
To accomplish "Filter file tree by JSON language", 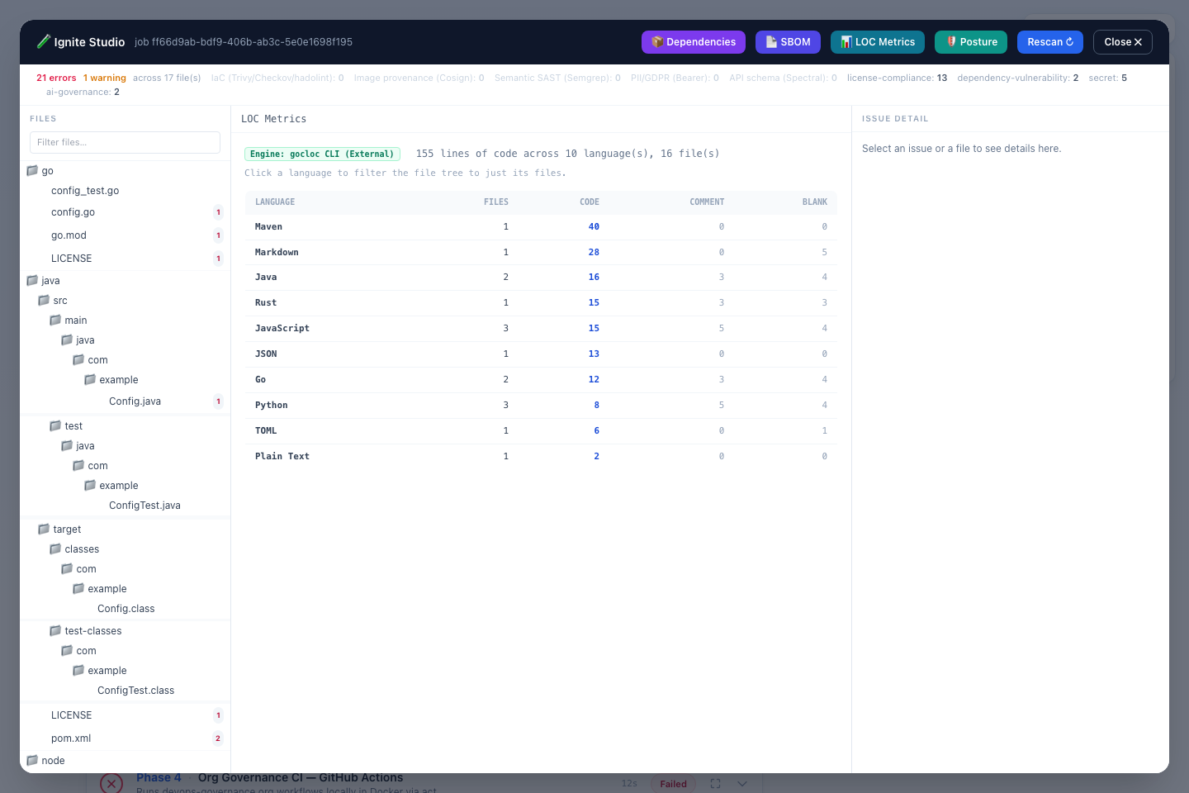I will coord(541,354).
